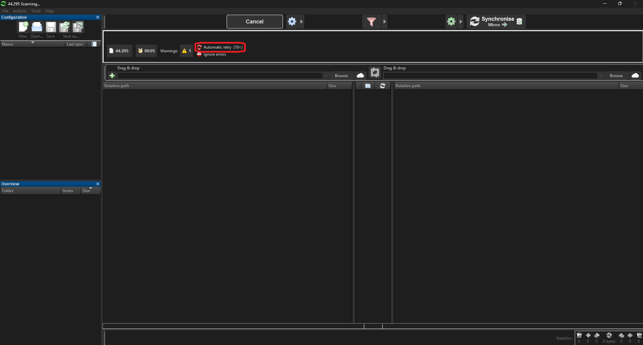Screen dimensions: 643x345
Task: Expand sync variant arrow beside green gear
Action: (461, 21)
